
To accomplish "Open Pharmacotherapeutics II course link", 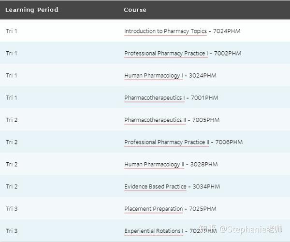I will (155, 120).
